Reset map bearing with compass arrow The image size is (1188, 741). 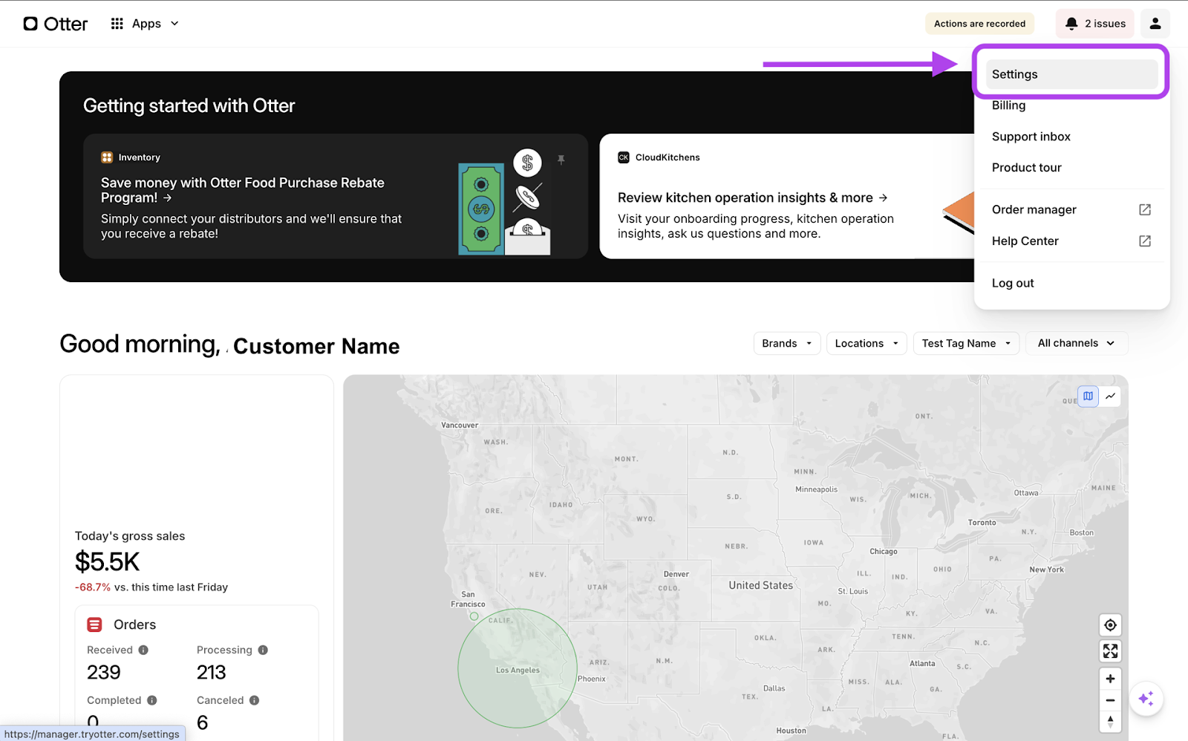(1110, 721)
